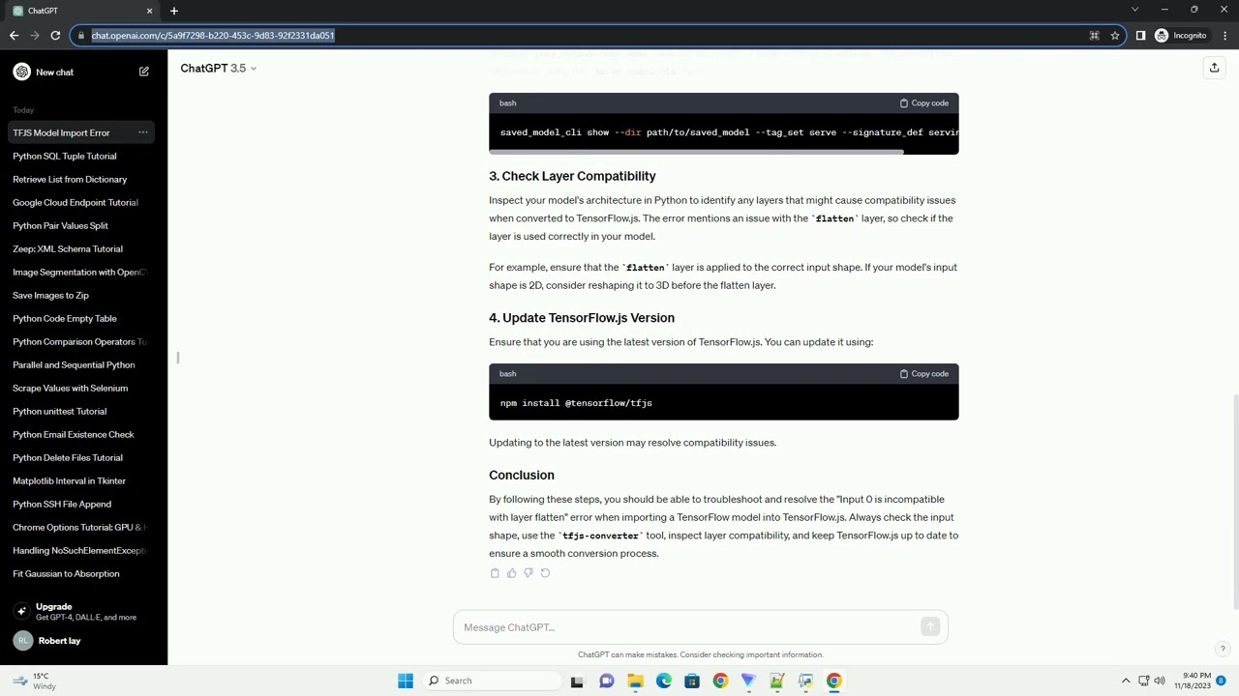Go forward in browser history

pos(35,36)
